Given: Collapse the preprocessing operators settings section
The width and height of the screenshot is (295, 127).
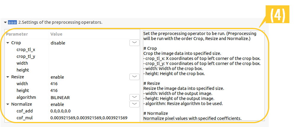Looking at the screenshot, I should coord(5,22).
